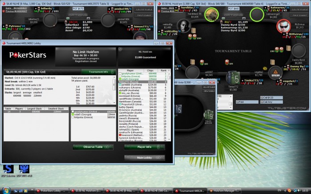Click vegeta2's orange triangle avatar
The image size is (311, 194).
click(275, 72)
